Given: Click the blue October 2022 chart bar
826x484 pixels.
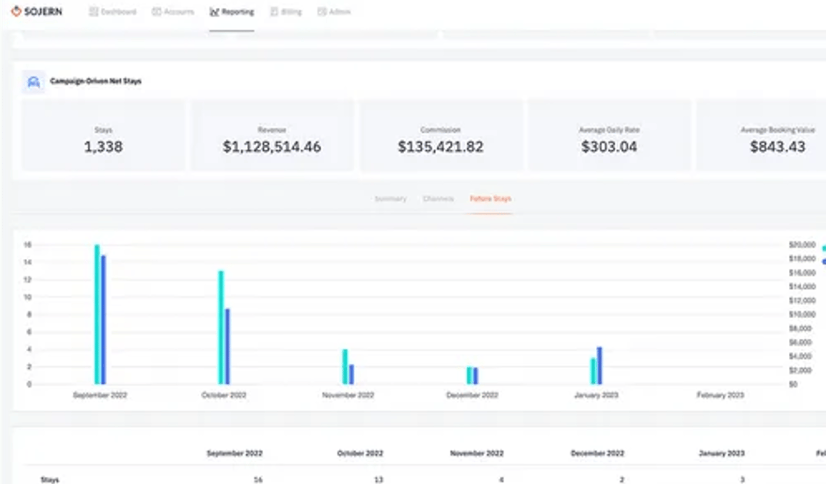Looking at the screenshot, I should coord(227,347).
